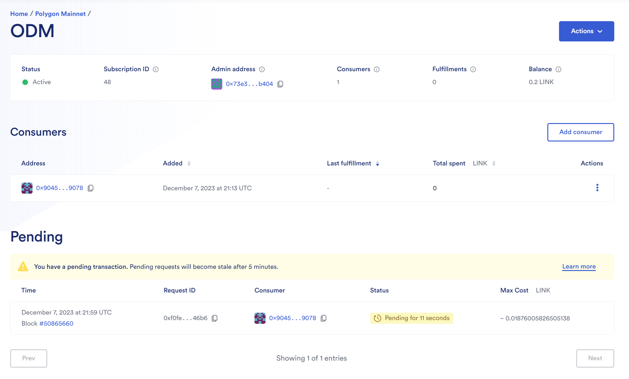This screenshot has height=379, width=629.
Task: Go to Home breadcrumb
Action: point(19,14)
